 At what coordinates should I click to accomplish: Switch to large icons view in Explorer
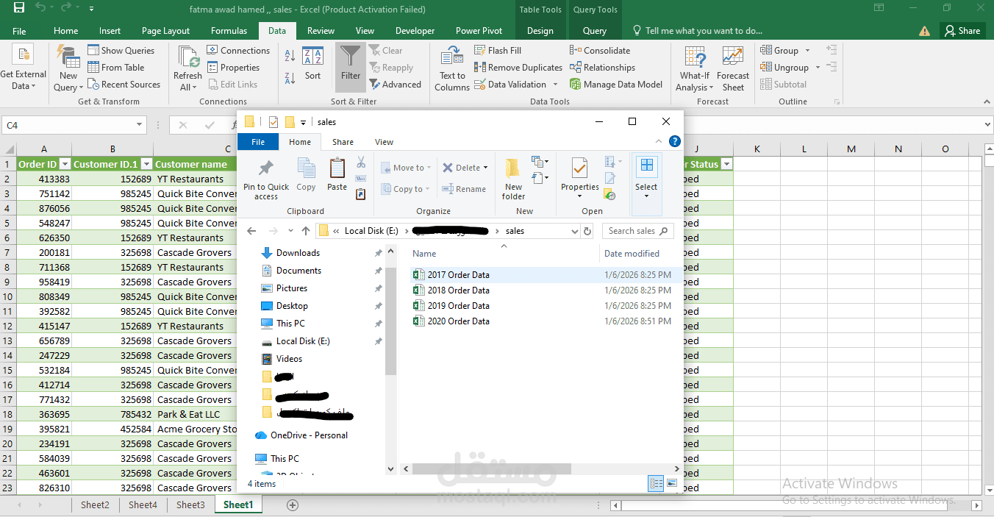tap(671, 483)
